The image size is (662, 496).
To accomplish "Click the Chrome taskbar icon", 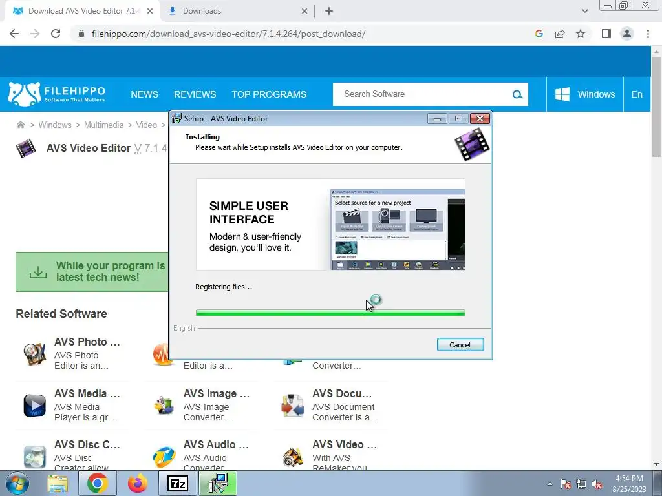I will 97,484.
